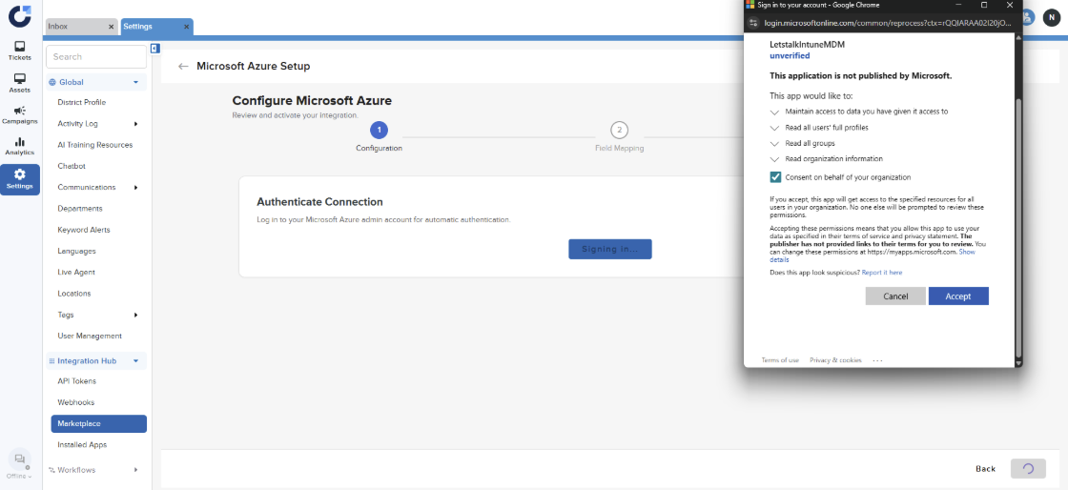Switch to the Inbox tab

(76, 27)
